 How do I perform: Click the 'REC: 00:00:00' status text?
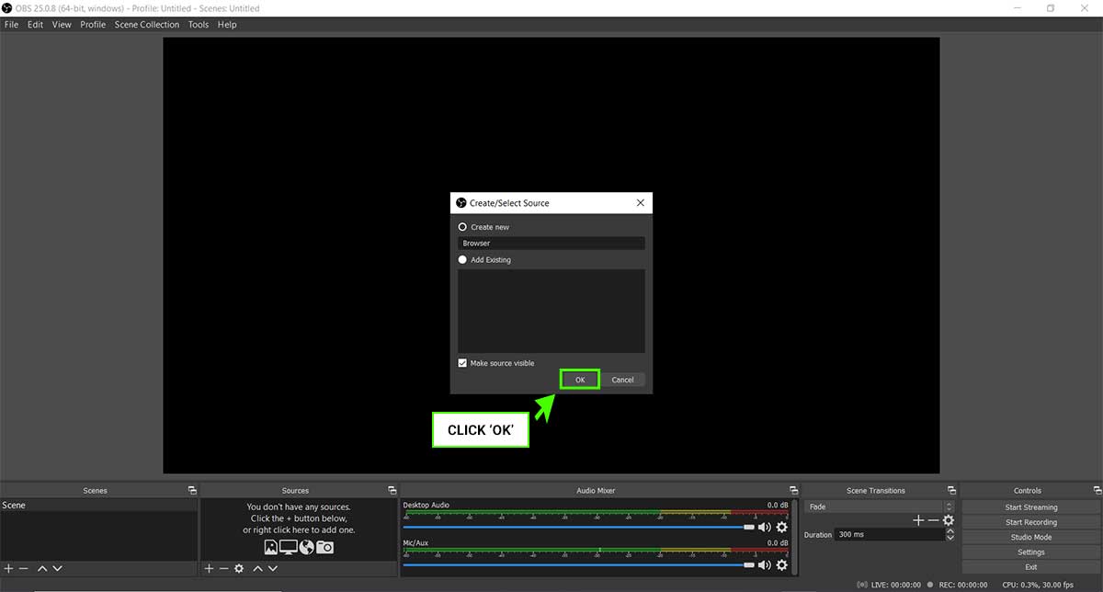click(x=962, y=585)
